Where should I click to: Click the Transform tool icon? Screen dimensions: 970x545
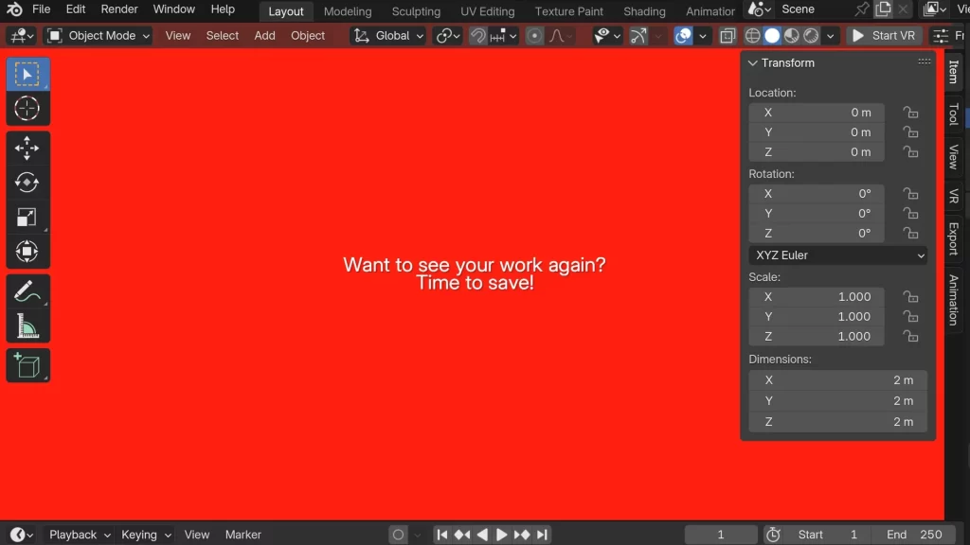[x=27, y=253]
